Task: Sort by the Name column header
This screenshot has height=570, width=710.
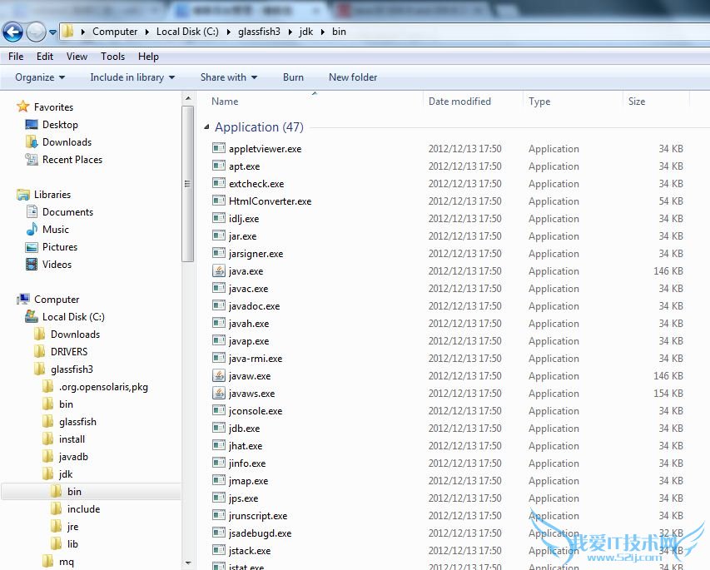Action: pos(314,101)
